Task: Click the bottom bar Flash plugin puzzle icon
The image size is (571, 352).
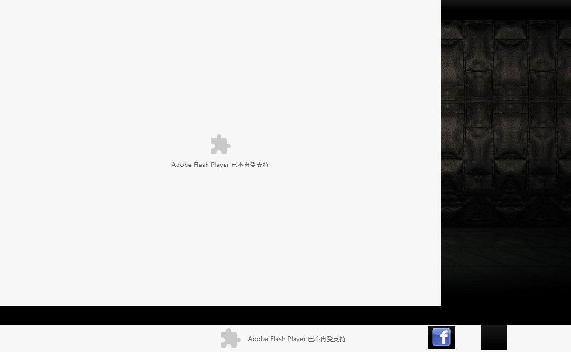Action: click(x=231, y=339)
